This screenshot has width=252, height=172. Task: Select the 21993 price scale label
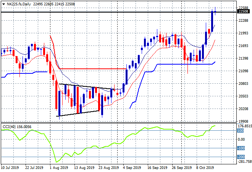pyautogui.click(x=243, y=33)
